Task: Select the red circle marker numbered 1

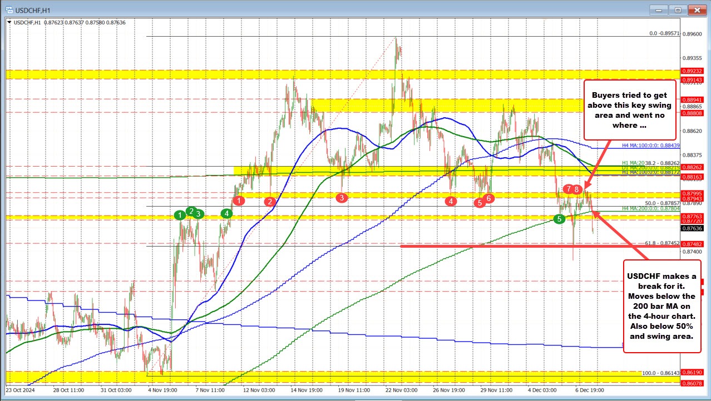Action: pos(239,200)
